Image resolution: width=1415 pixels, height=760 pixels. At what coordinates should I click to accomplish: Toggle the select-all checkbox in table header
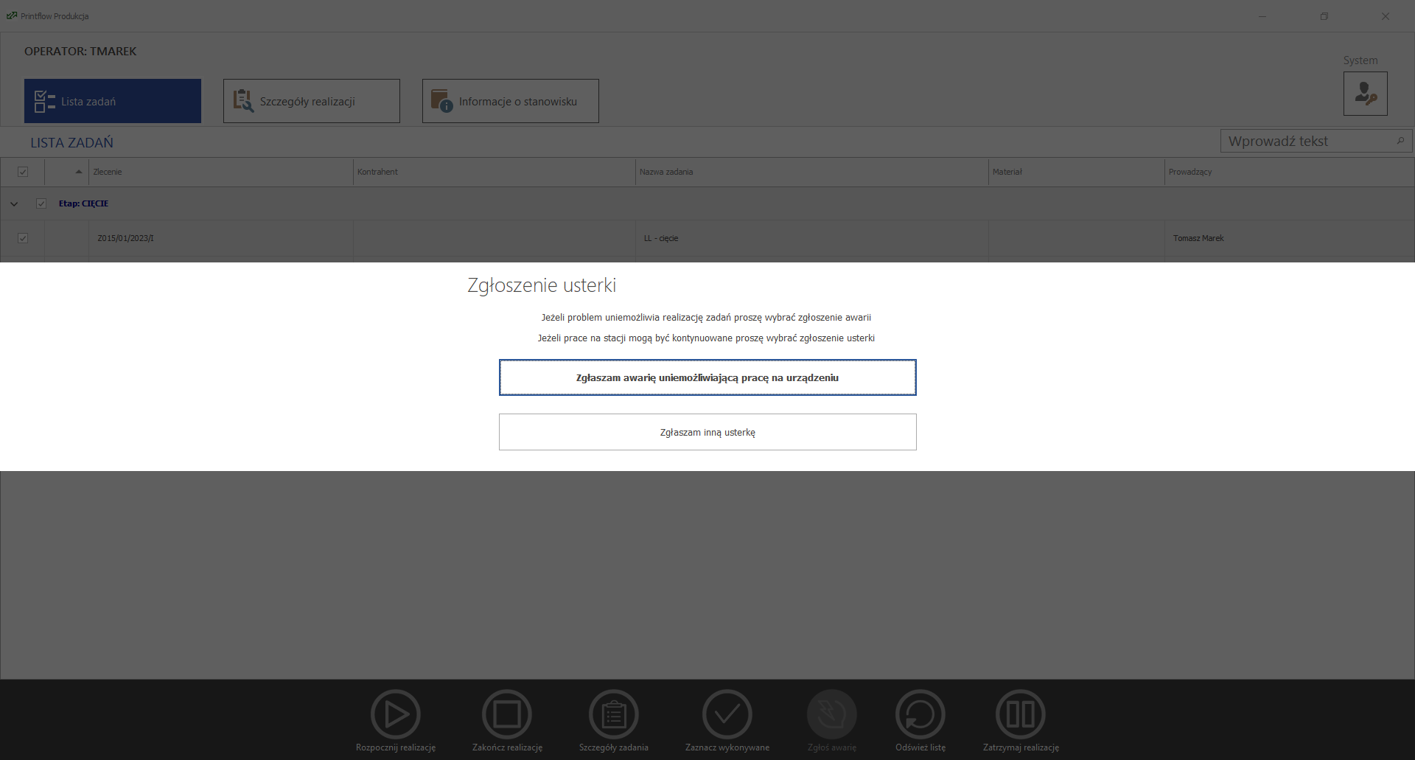pos(23,172)
